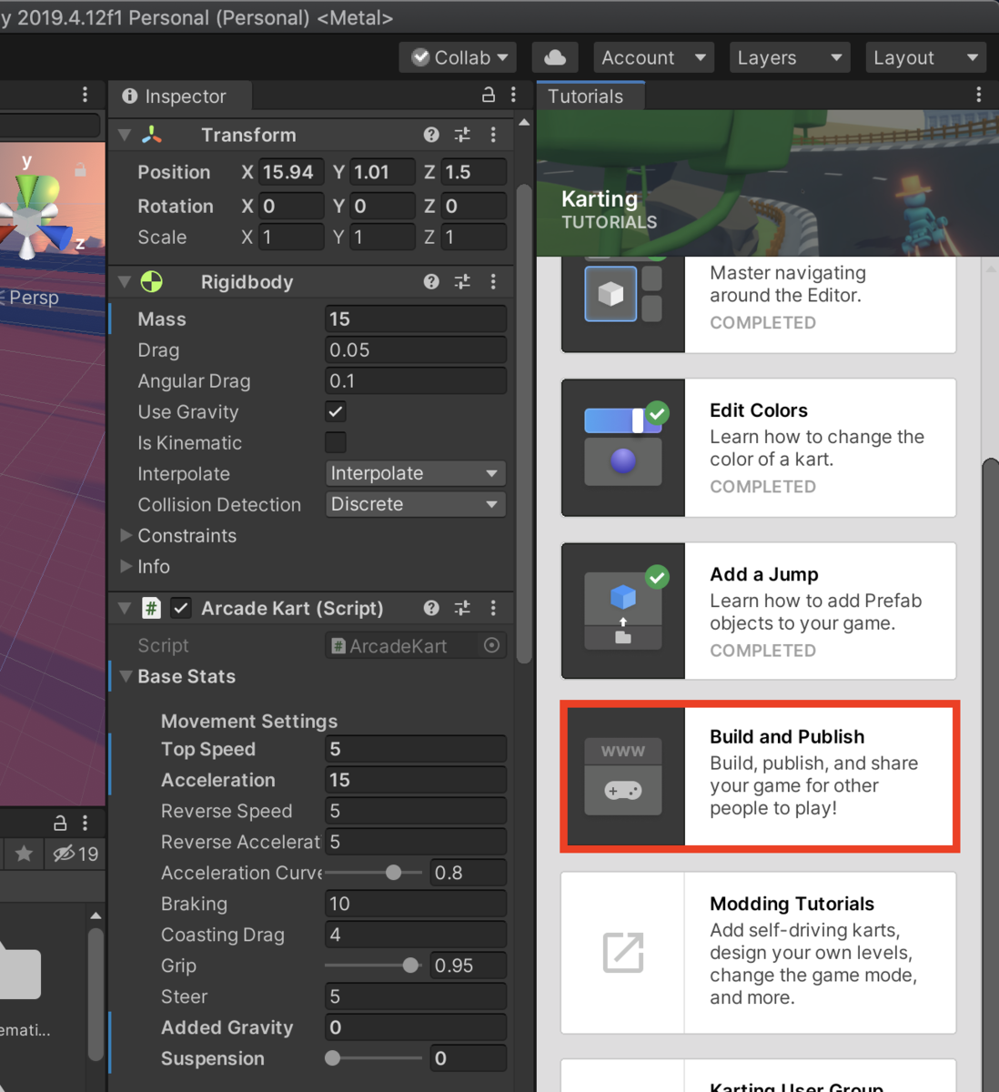This screenshot has height=1092, width=999.
Task: Open the Layers dropdown
Action: 789,57
